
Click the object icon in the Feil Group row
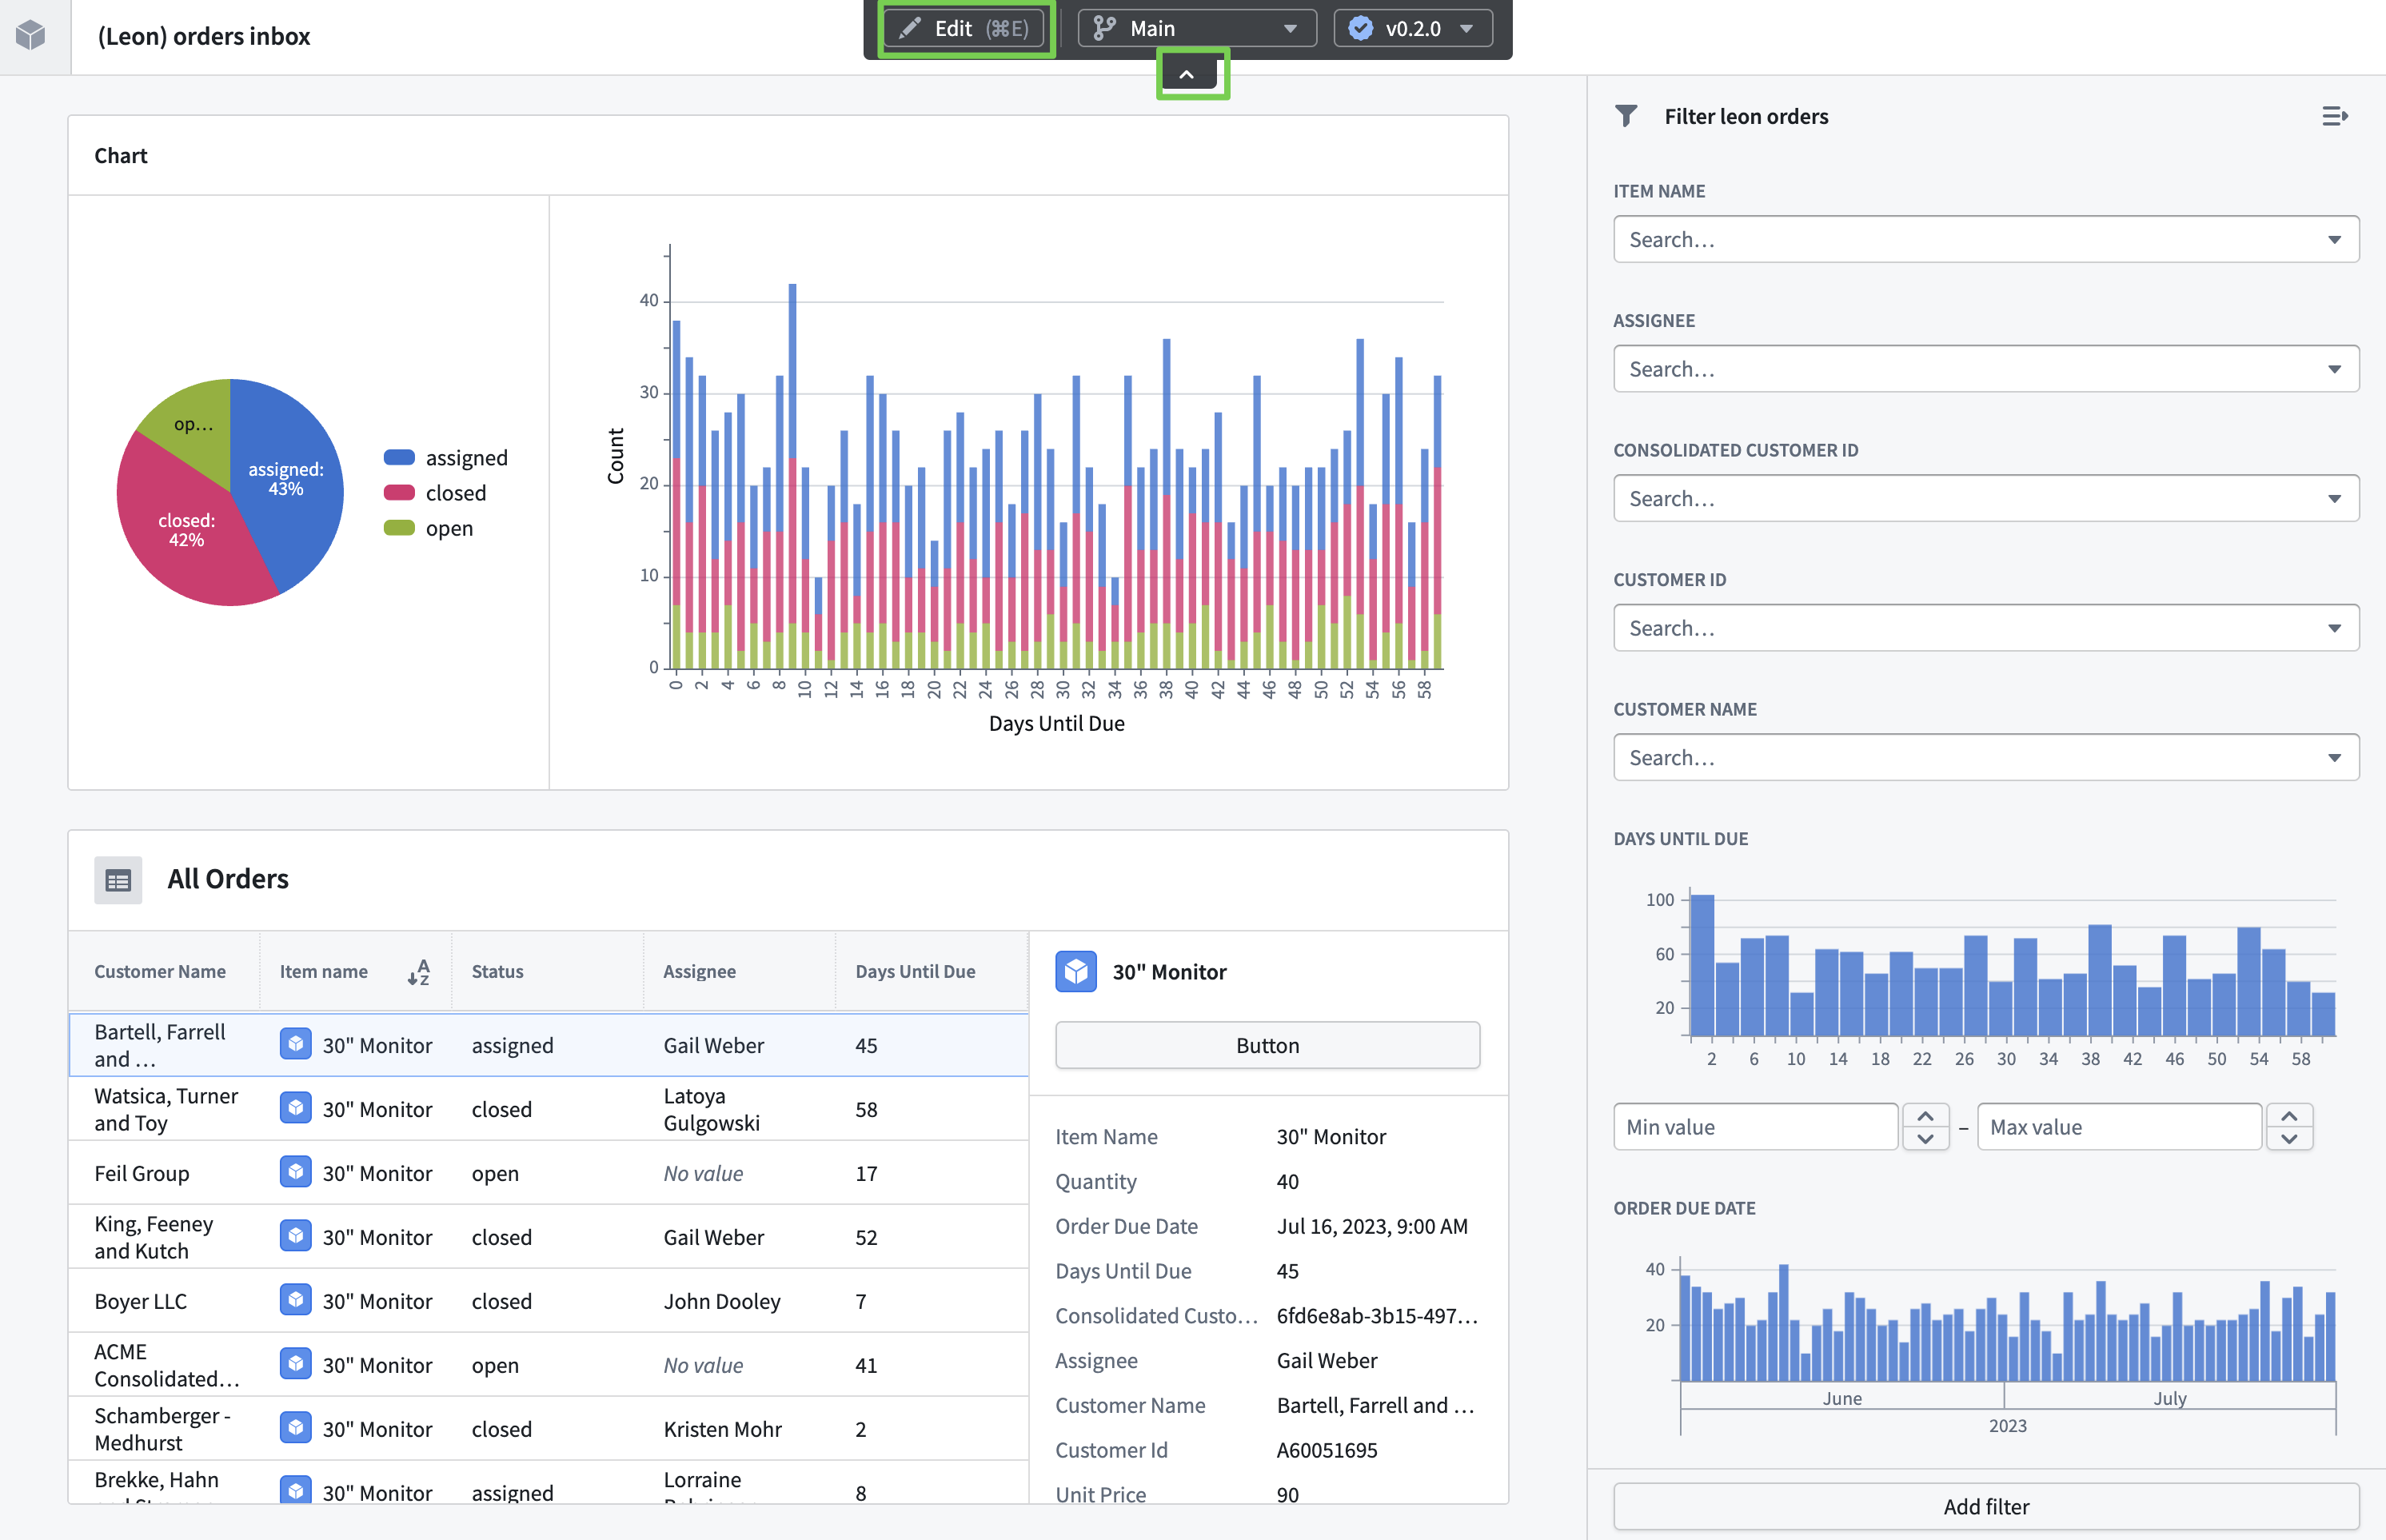tap(295, 1172)
